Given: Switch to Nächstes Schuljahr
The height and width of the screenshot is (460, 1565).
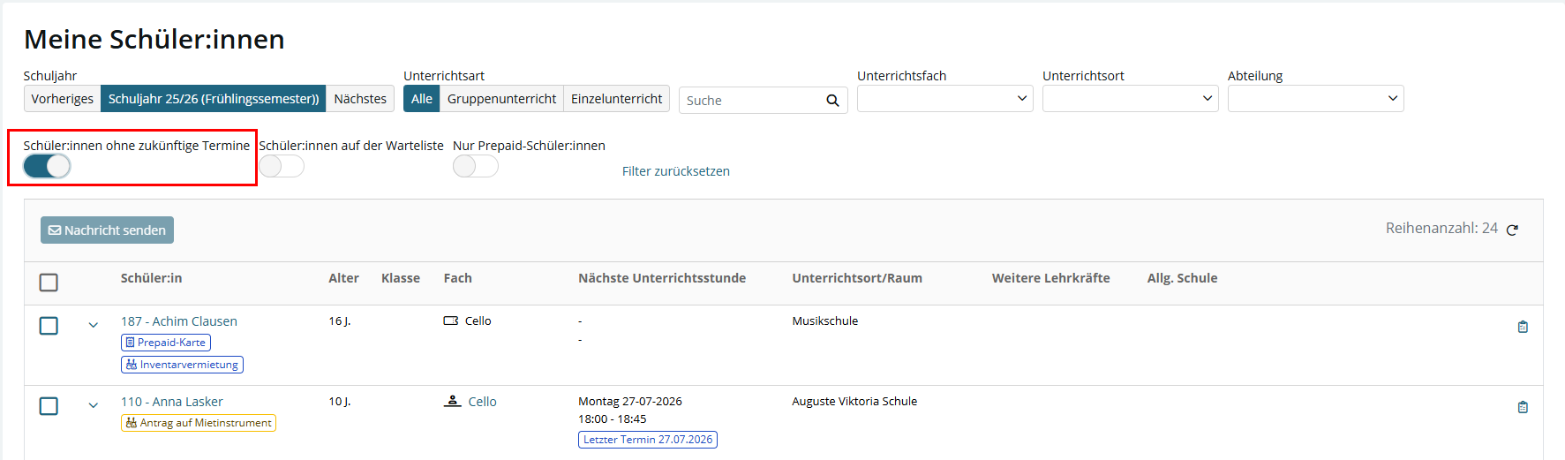Looking at the screenshot, I should pyautogui.click(x=360, y=99).
